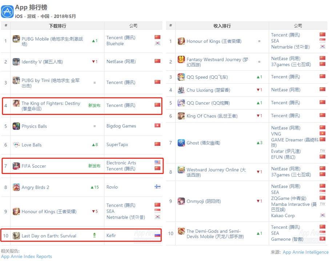Image resolution: width=330 pixels, height=261 pixels.
Task: Click 公司 header in the download table
Action: click(133, 26)
